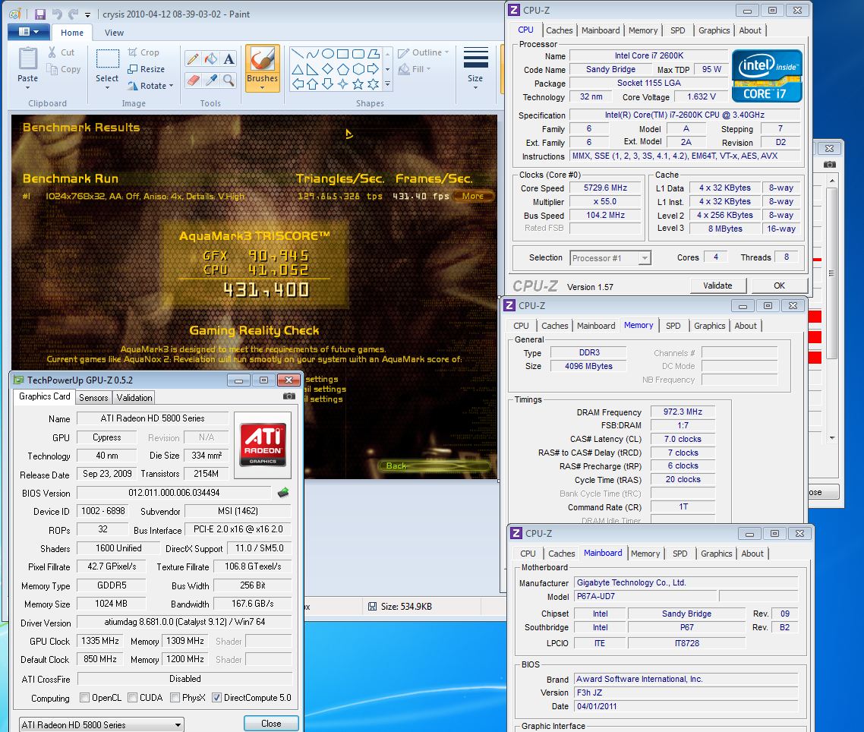Select the Line shape in Shapes gallery
This screenshot has width=864, height=732.
(297, 53)
